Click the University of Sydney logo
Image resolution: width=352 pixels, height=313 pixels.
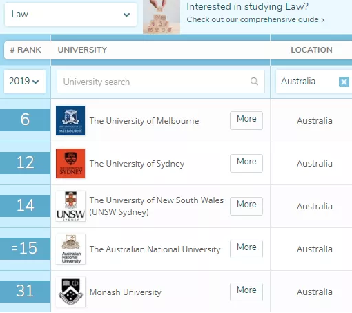(x=70, y=163)
